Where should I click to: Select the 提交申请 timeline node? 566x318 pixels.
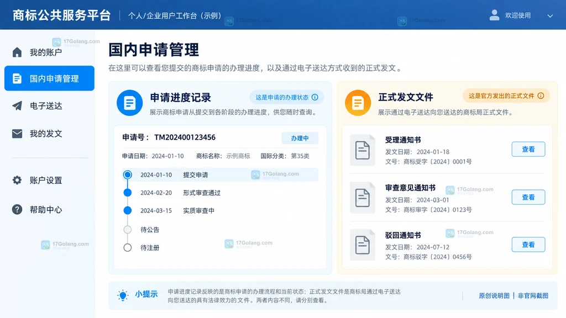(128, 175)
